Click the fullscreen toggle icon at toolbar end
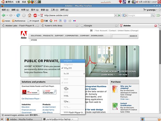 point(158,15)
